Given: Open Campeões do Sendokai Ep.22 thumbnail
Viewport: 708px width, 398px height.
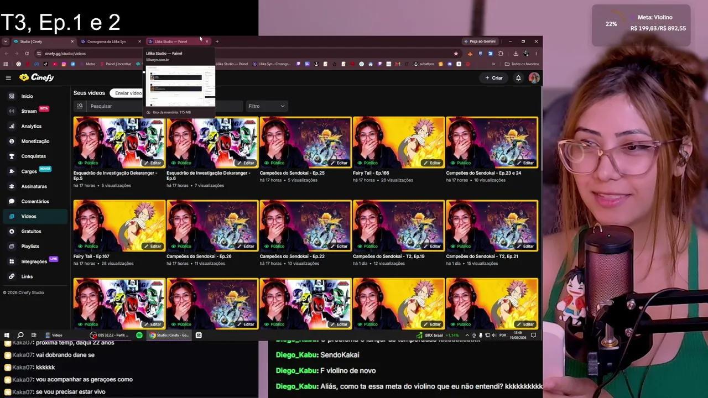Looking at the screenshot, I should click(305, 226).
